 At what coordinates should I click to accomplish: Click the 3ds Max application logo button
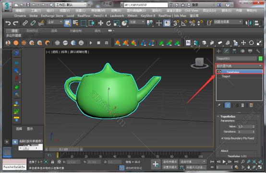coord(7,7)
